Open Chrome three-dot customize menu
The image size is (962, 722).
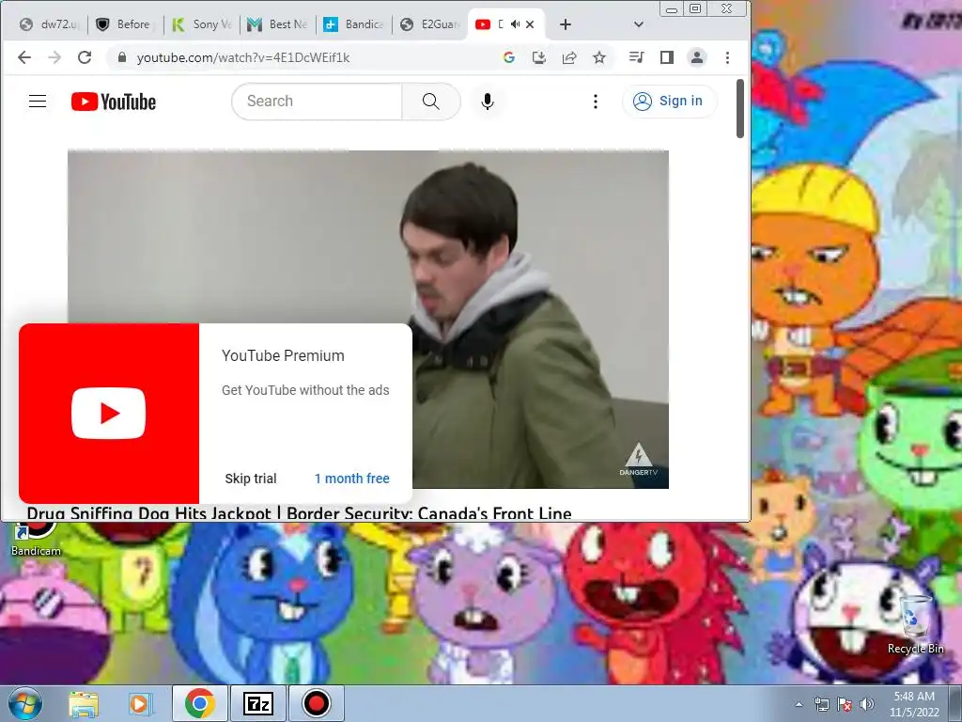coord(728,57)
